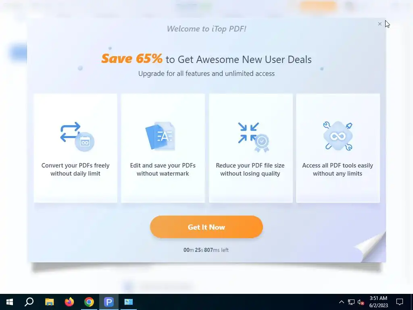Select the Access all PDF tools card
This screenshot has width=413, height=310.
point(338,148)
